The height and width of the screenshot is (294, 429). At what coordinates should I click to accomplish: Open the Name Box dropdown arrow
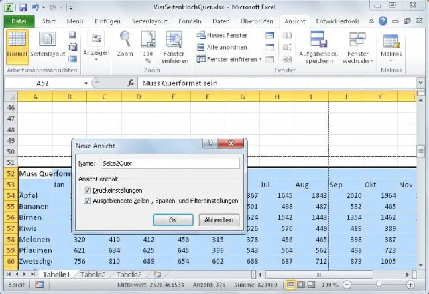(86, 84)
